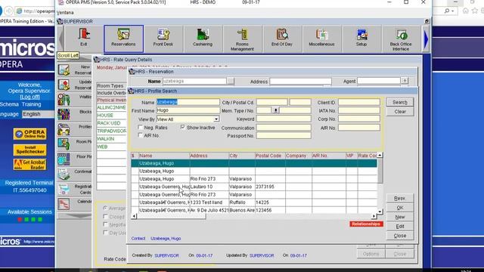Open the Ventana menu
This screenshot has height=272, width=484.
[65, 13]
